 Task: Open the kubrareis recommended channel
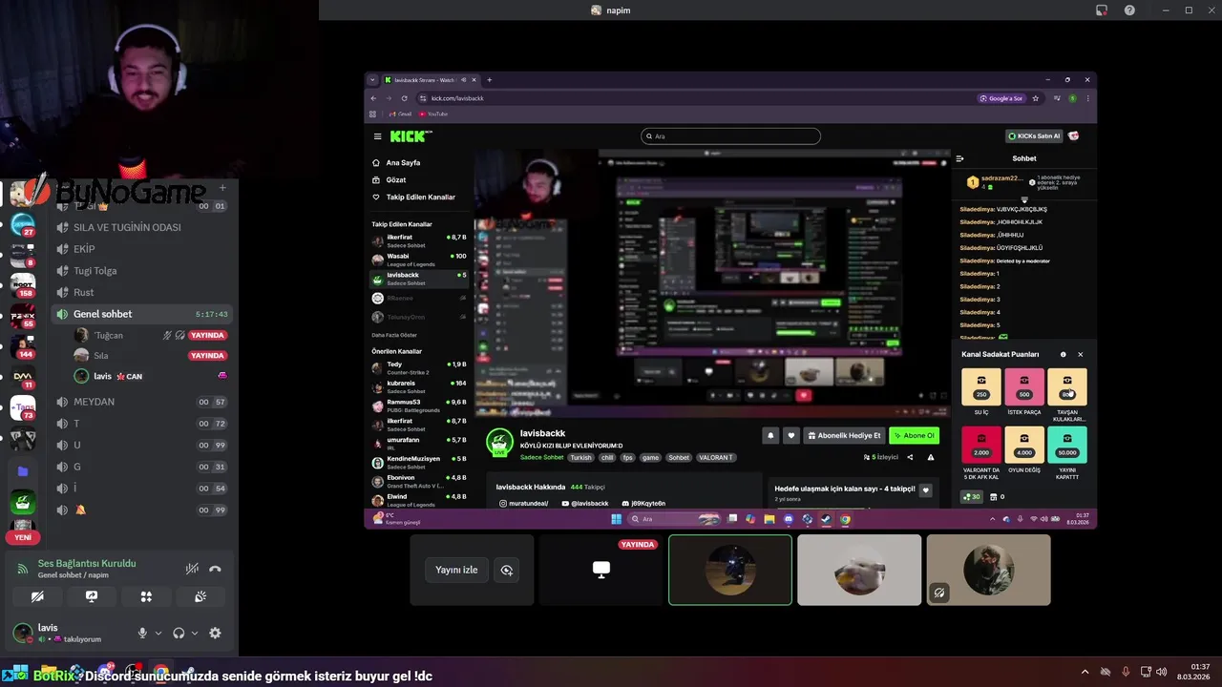coord(419,385)
